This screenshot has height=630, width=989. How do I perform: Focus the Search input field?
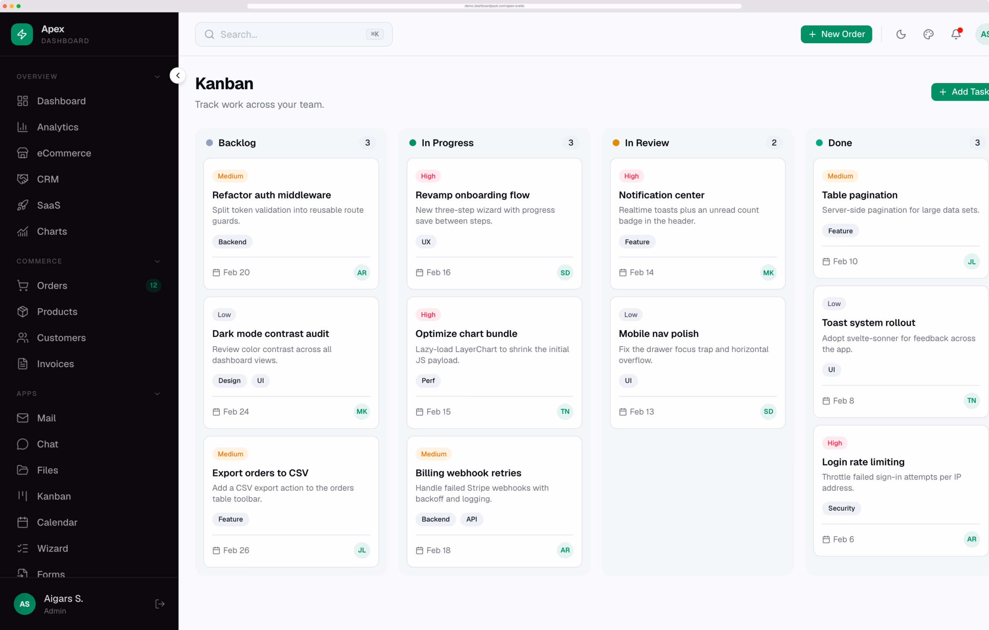click(294, 34)
